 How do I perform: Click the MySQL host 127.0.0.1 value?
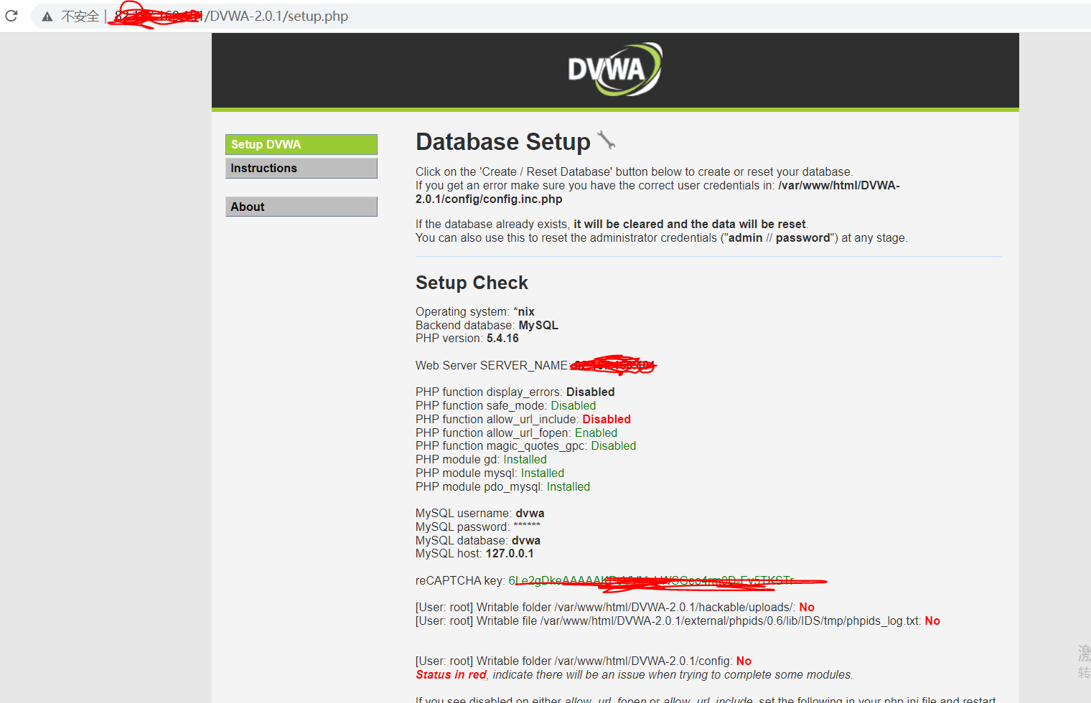tap(510, 554)
